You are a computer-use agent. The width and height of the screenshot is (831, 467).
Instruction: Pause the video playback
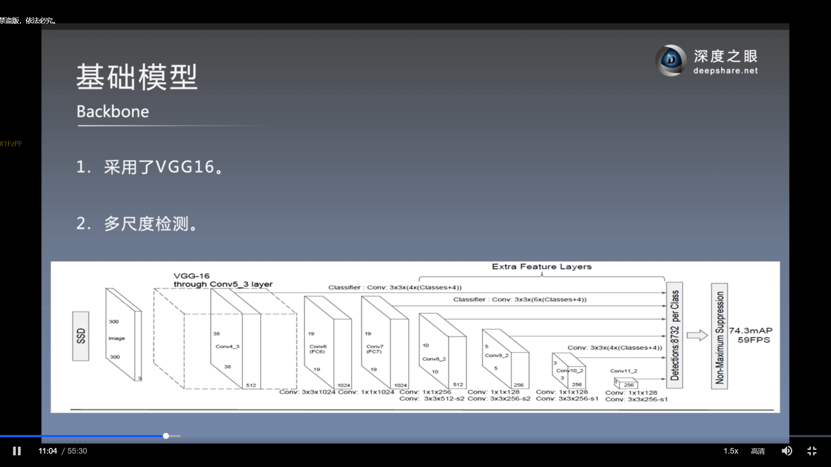point(17,451)
